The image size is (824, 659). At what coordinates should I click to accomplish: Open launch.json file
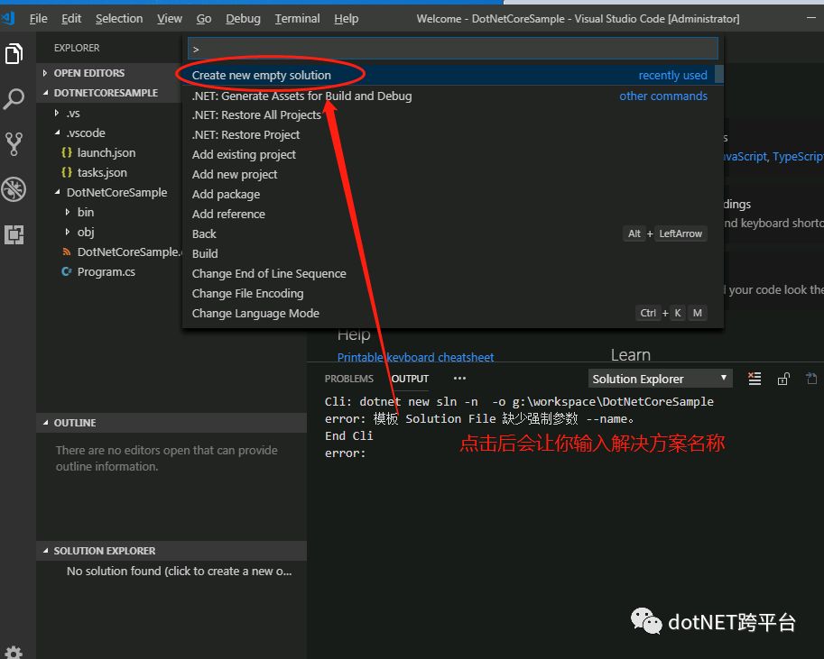coord(106,152)
